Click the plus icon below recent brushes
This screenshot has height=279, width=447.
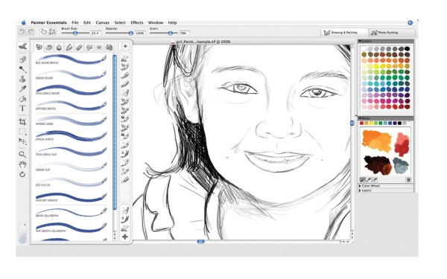coord(125,237)
